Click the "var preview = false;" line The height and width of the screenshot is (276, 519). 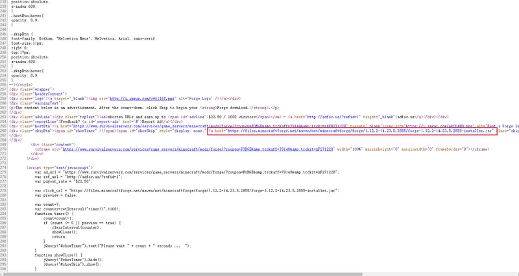56,195
